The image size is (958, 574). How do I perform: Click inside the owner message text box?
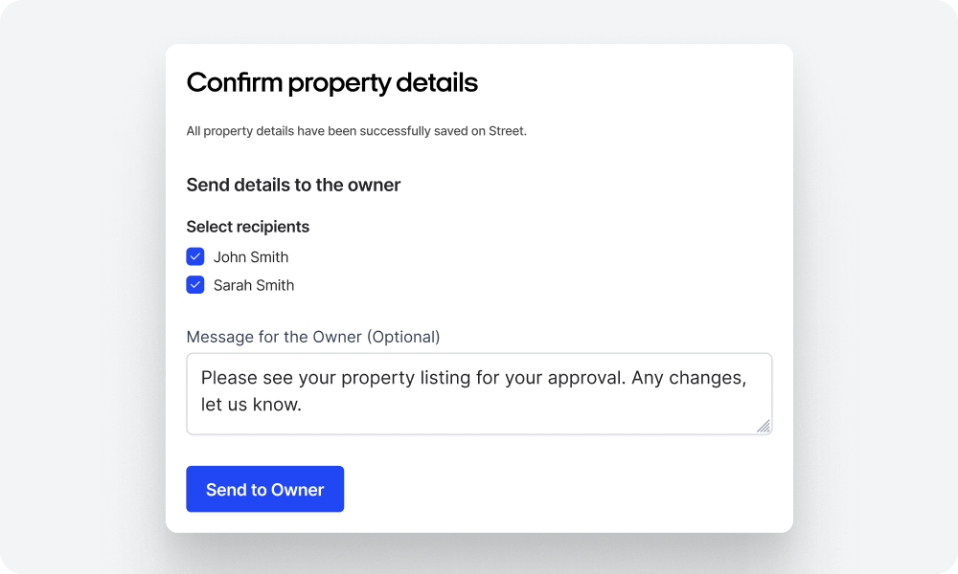pyautogui.click(x=479, y=392)
